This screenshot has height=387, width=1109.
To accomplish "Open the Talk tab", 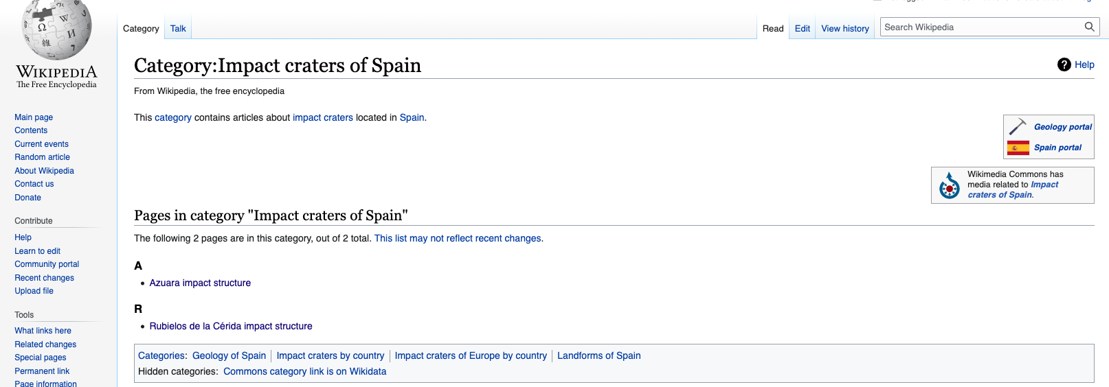I will [178, 29].
